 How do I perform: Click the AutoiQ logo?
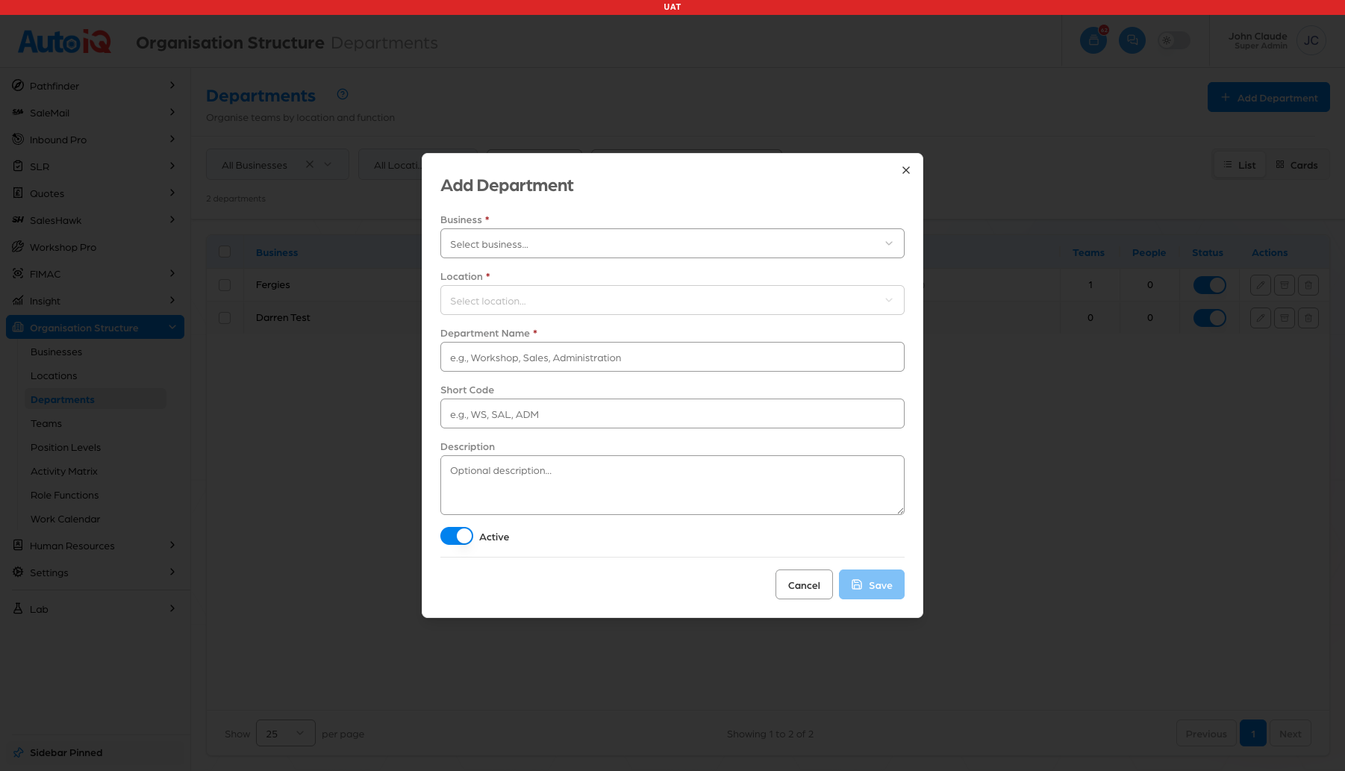[x=65, y=41]
